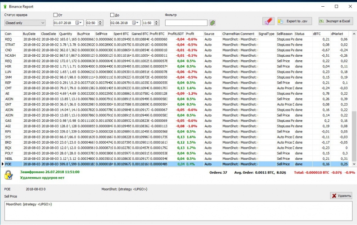Click the padlock encryption status icon

(8, 175)
